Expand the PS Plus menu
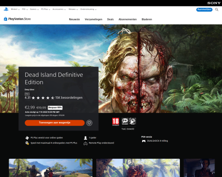222x177 pixels. [45, 9]
